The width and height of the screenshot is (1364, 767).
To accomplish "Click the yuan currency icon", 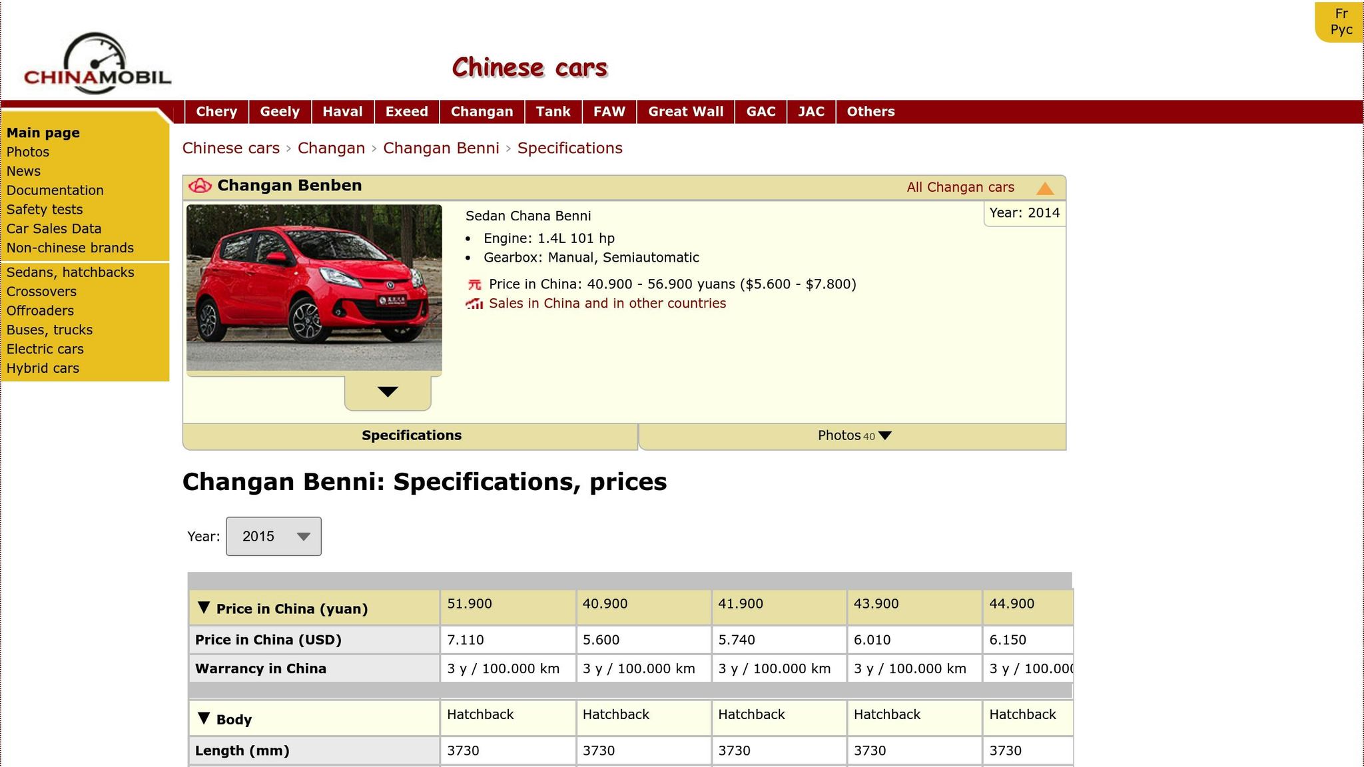I will coord(474,284).
